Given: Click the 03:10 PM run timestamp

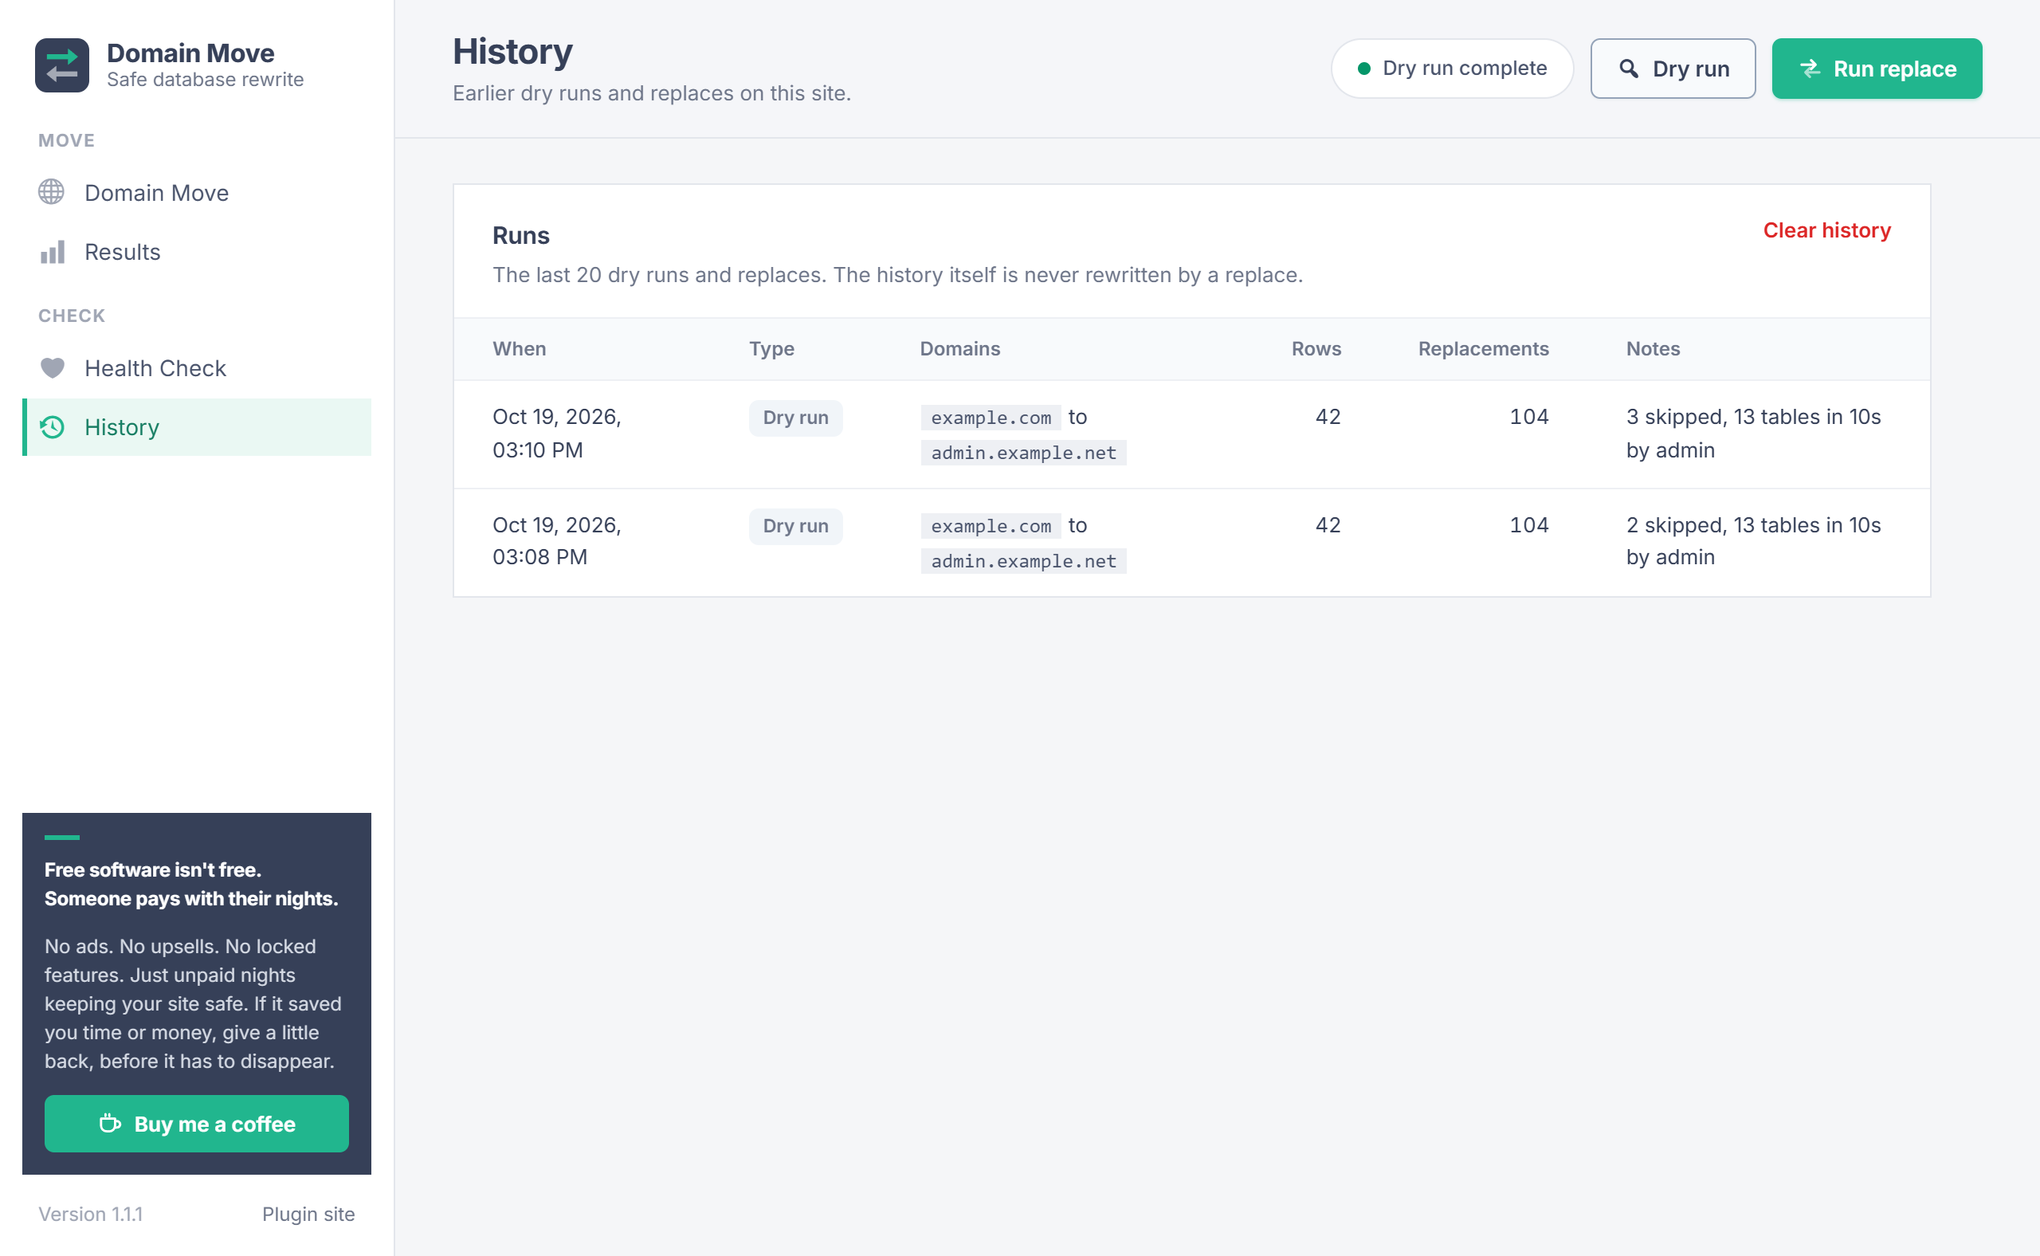Looking at the screenshot, I should (x=556, y=434).
